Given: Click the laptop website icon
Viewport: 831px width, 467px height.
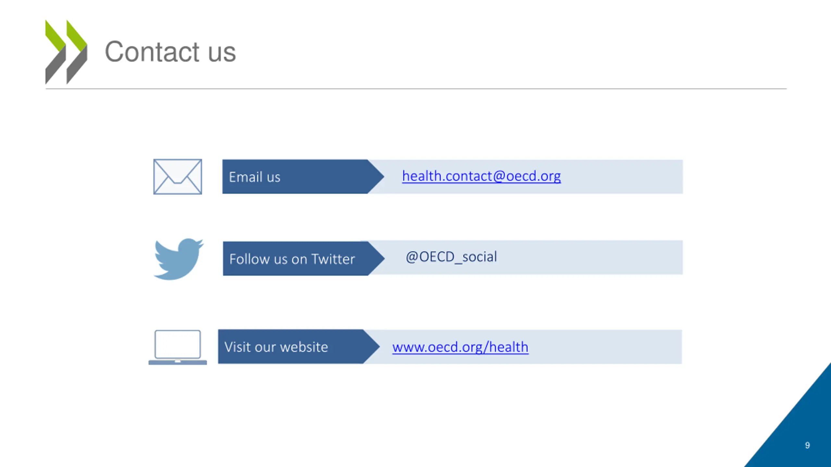Looking at the screenshot, I should [x=178, y=347].
